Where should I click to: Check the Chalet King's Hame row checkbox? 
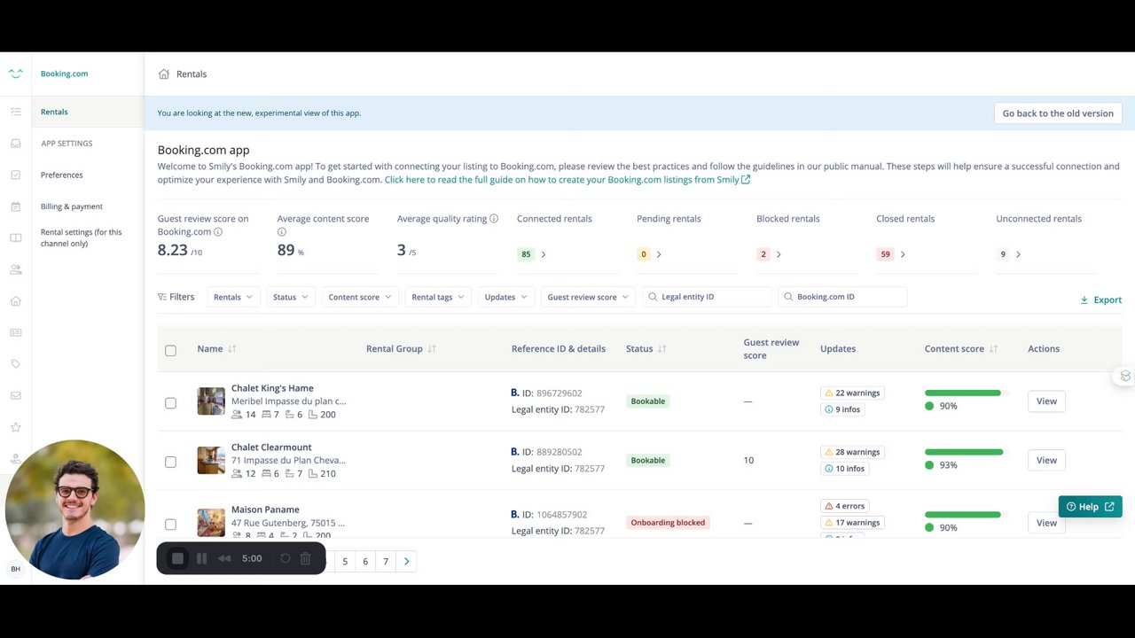[170, 402]
